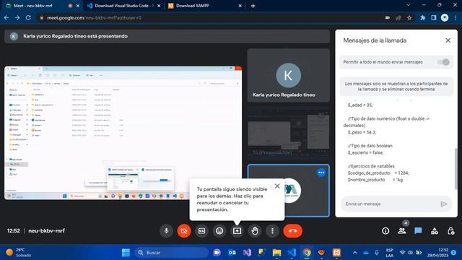Screen dimensions: 462x260
Task: Click the present screen button
Action: 237,231
